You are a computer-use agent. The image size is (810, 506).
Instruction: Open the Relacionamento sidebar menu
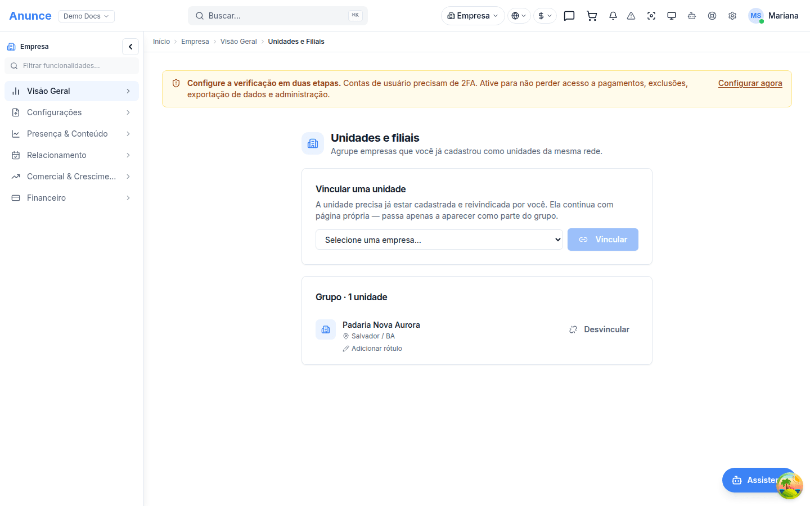click(x=71, y=155)
